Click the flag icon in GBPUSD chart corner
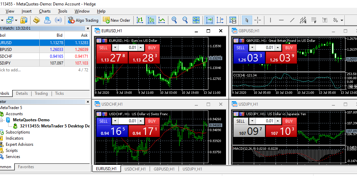This screenshot has width=357, height=176. tap(242, 40)
